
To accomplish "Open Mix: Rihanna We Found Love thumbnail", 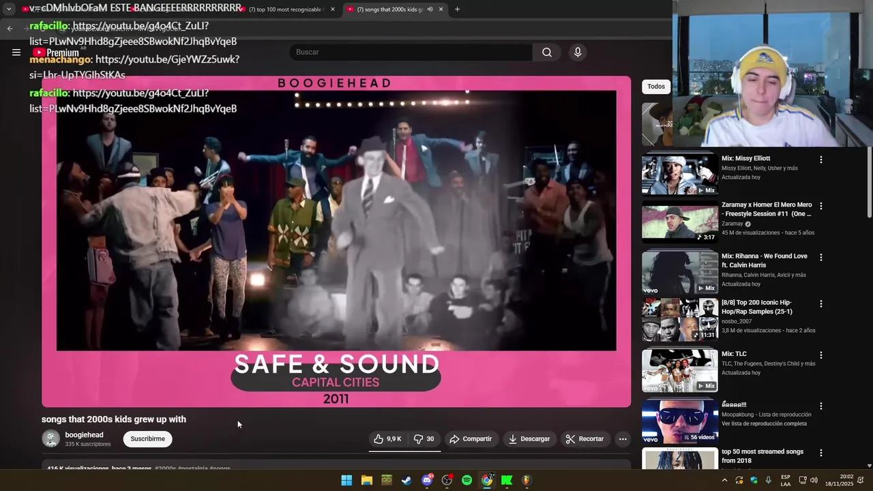I will [680, 272].
